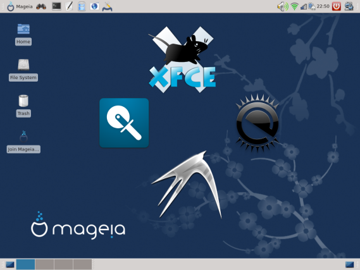The width and height of the screenshot is (360, 270).
Task: Launch the web browser globe icon
Action: [94, 6]
